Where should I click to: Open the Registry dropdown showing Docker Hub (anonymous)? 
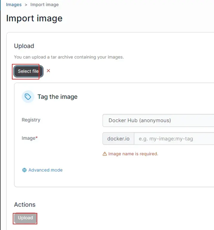click(x=158, y=120)
